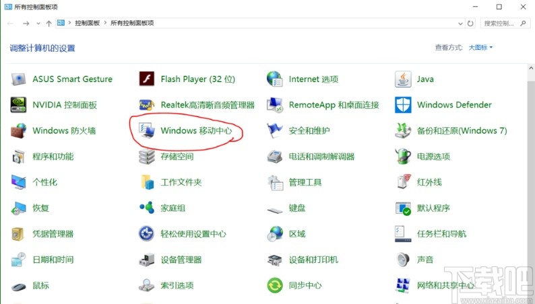Go up one level with up arrow
Image resolution: width=535 pixels, height=304 pixels.
pos(49,24)
